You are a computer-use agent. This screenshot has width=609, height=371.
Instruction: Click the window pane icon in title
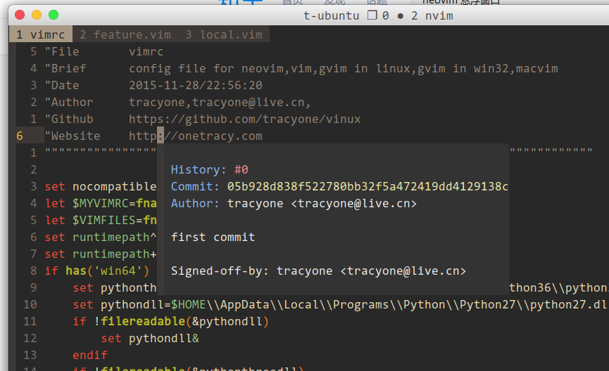[372, 15]
